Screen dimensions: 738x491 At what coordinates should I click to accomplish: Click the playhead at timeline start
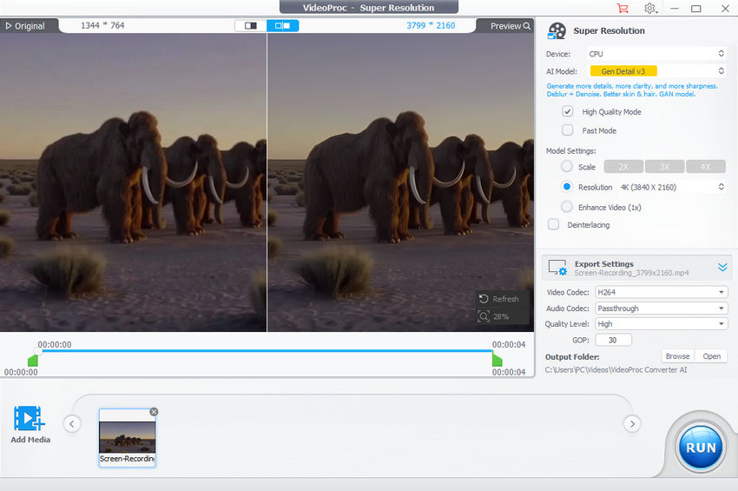click(37, 351)
